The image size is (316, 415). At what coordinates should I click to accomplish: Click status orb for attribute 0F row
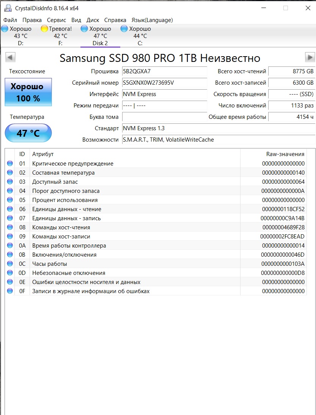click(10, 291)
